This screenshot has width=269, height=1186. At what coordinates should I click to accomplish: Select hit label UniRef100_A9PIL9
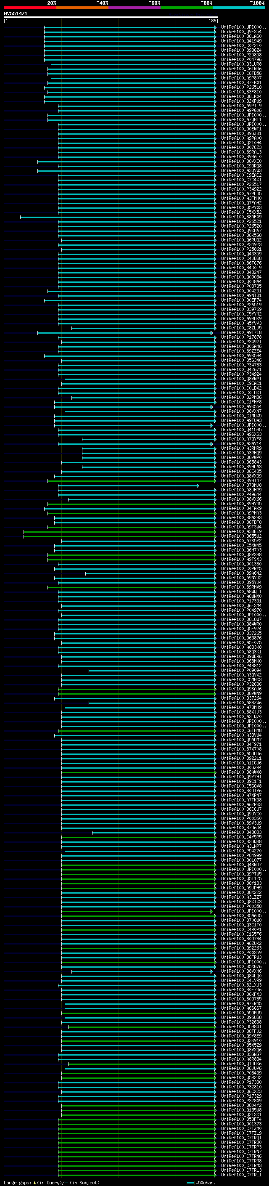point(241,106)
